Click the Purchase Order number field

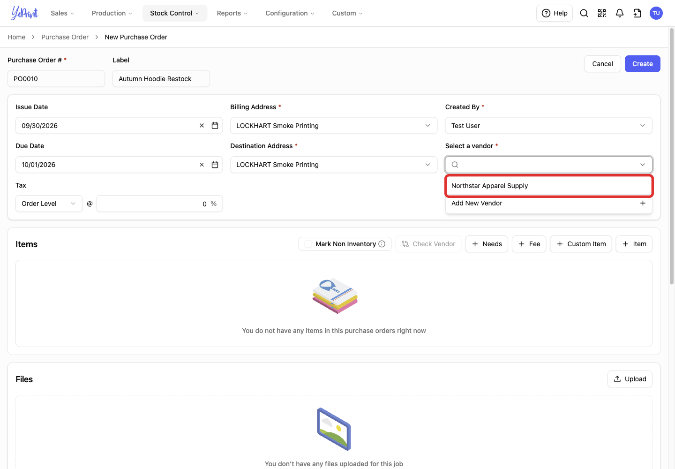pos(56,79)
